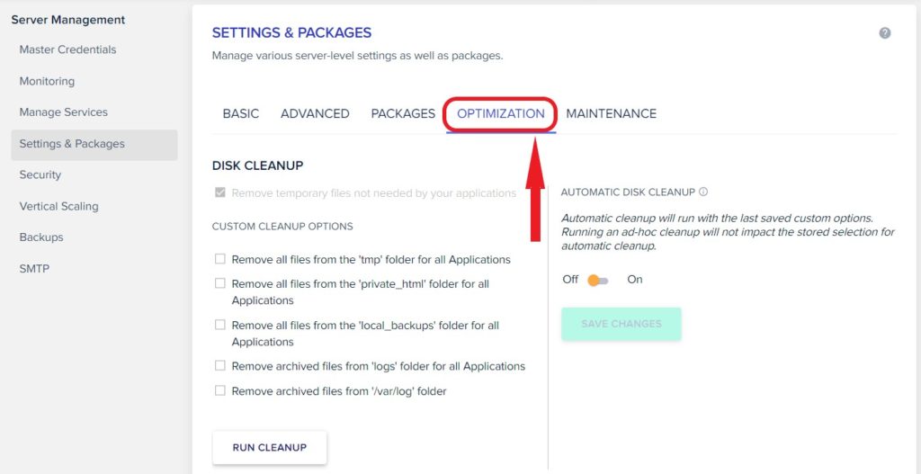Click the help question mark icon
This screenshot has height=474, width=921.
(885, 33)
